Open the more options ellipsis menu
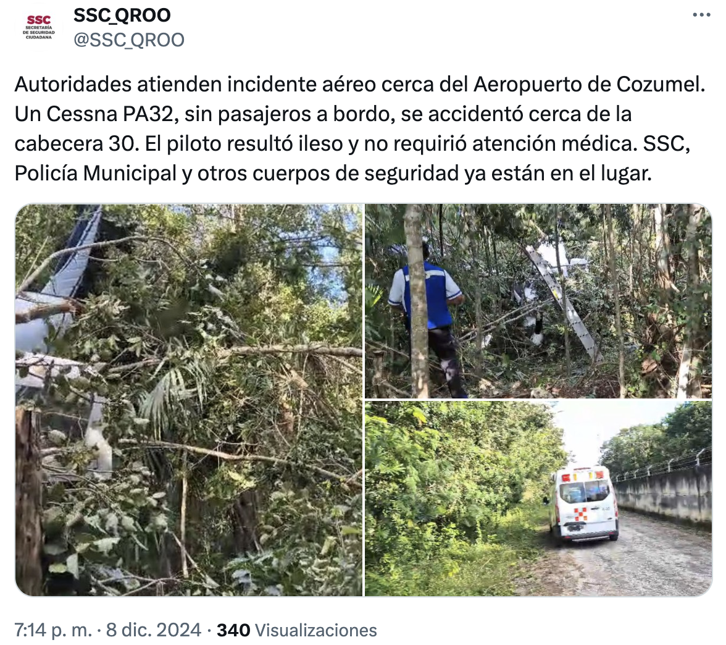726x645 pixels. 701,15
